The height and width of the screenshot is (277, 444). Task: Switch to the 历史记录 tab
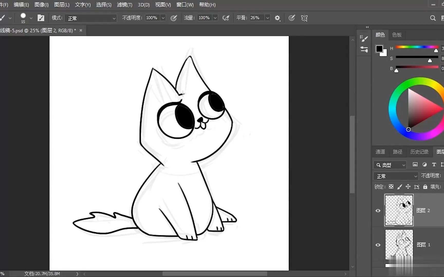(419, 152)
